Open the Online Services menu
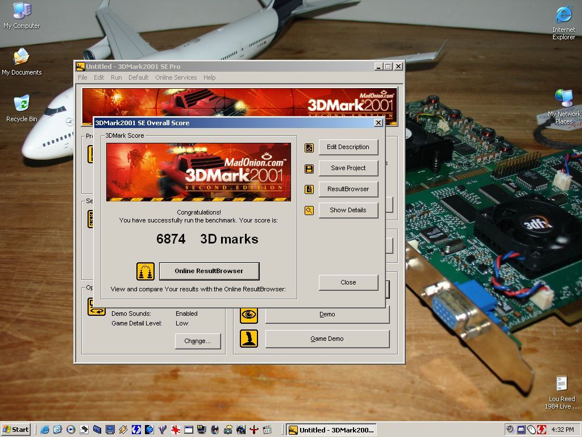This screenshot has width=582, height=437. [176, 77]
